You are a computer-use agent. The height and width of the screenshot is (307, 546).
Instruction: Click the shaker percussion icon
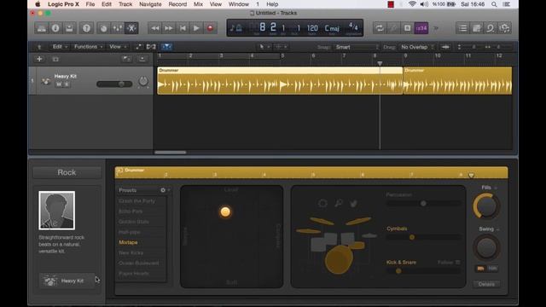click(338, 203)
